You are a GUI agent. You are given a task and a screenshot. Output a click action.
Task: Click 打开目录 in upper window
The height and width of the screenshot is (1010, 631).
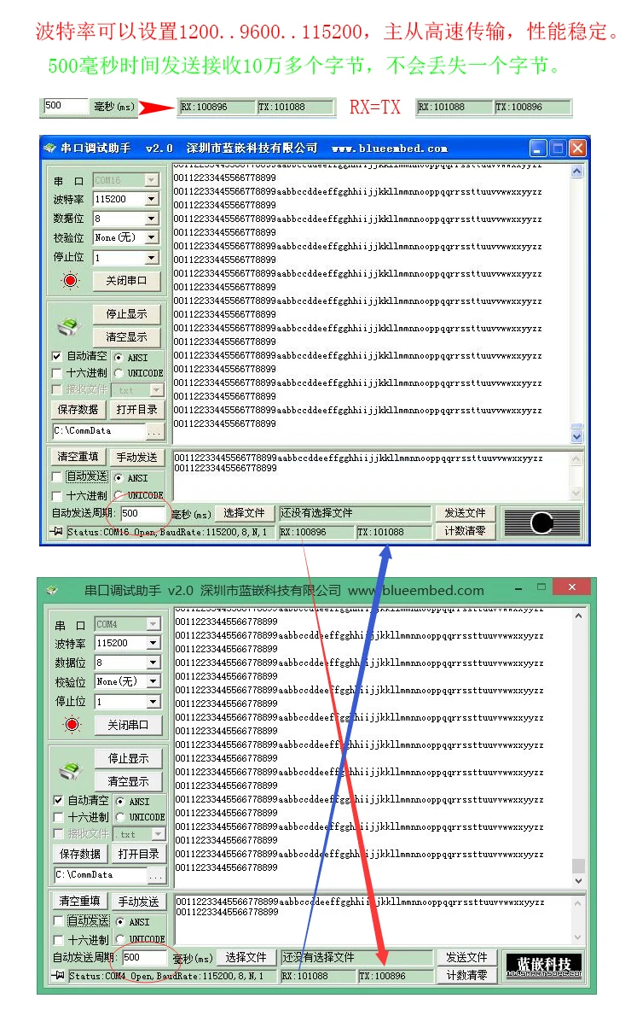coord(136,410)
